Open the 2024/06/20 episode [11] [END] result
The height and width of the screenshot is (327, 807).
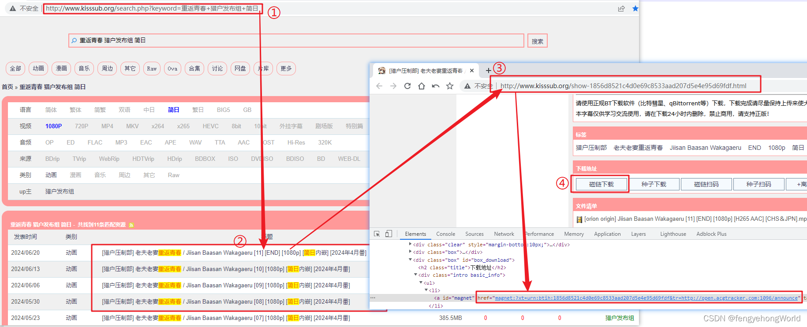tap(234, 253)
